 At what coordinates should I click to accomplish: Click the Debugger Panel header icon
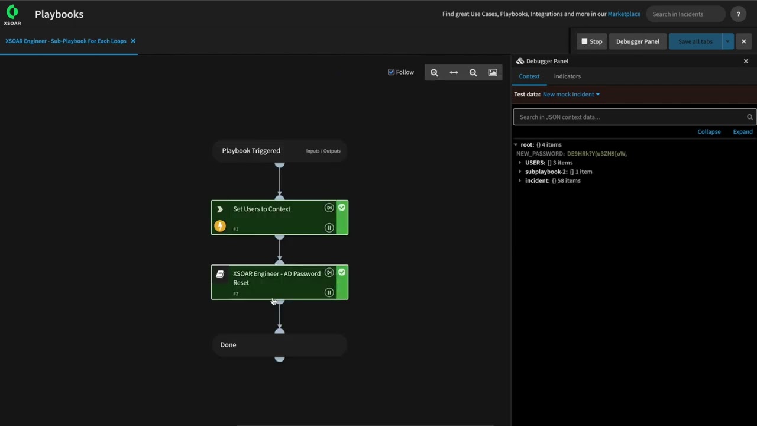(520, 61)
